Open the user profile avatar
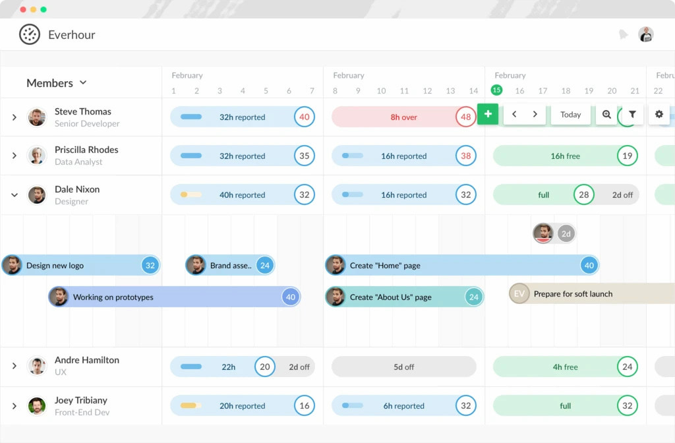This screenshot has width=675, height=443. point(645,34)
